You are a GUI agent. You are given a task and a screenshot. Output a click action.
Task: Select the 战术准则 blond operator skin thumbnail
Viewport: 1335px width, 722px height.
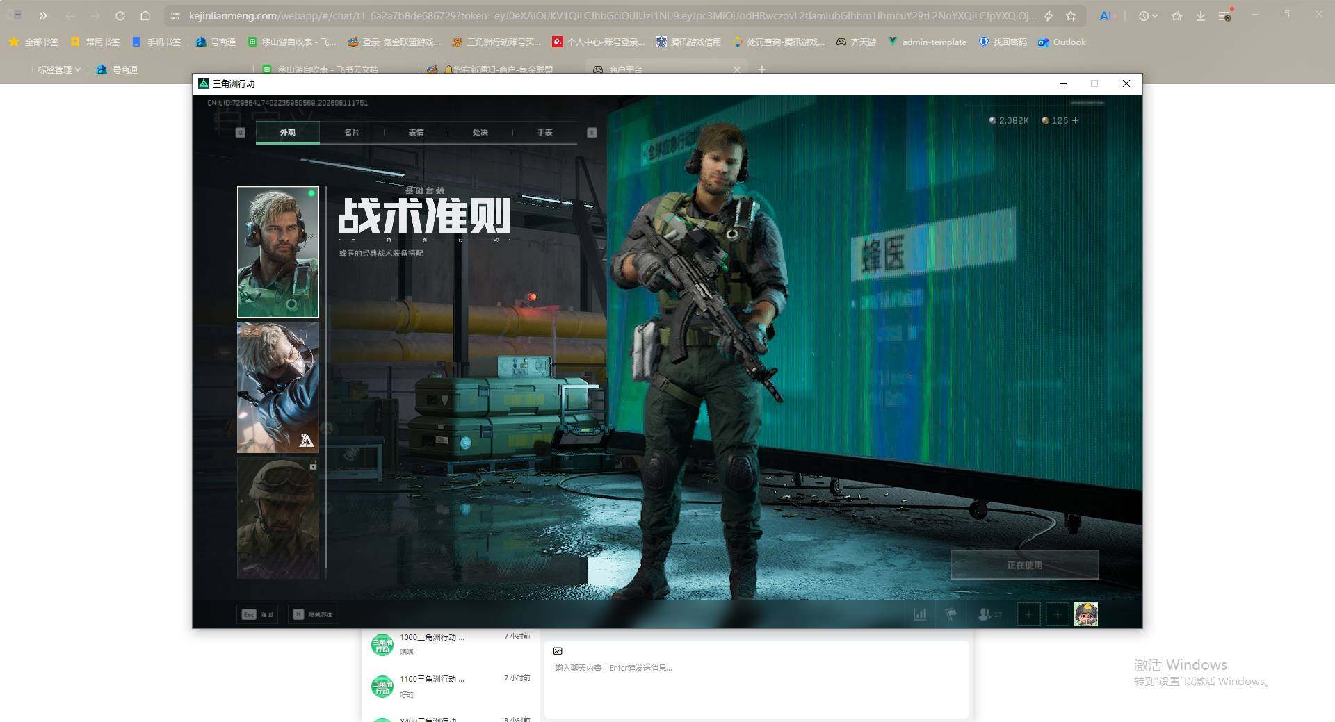[278, 252]
